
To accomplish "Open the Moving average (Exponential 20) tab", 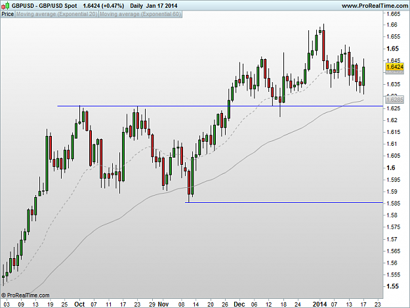I will (57, 14).
